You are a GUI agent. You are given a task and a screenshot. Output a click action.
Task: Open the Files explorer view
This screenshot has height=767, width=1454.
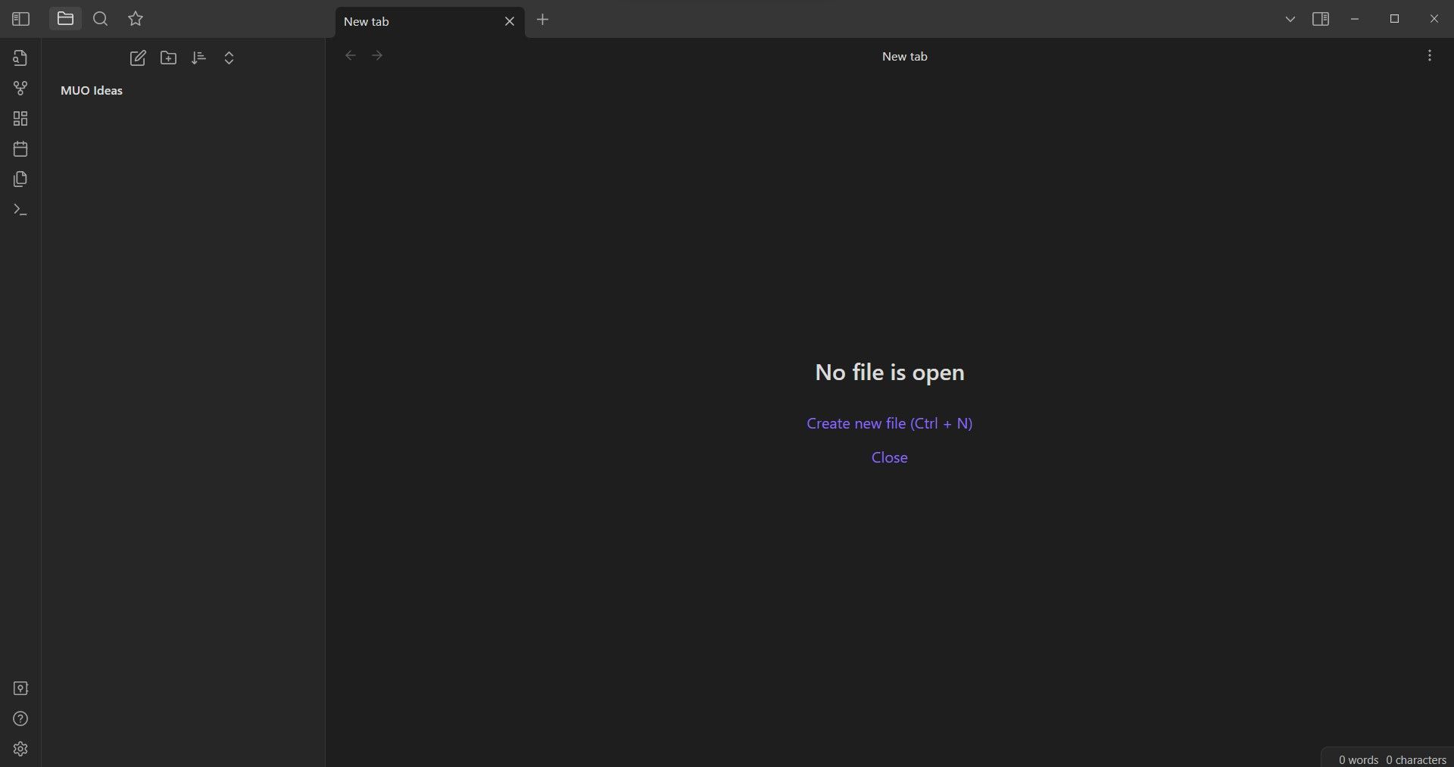(x=65, y=19)
